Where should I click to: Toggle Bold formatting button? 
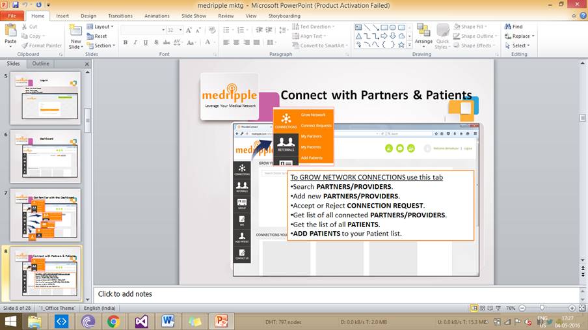[126, 43]
